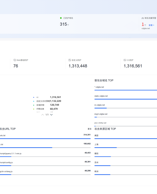Go to next legend page with down chevron
This screenshot has height=194, width=157.
[51, 115]
